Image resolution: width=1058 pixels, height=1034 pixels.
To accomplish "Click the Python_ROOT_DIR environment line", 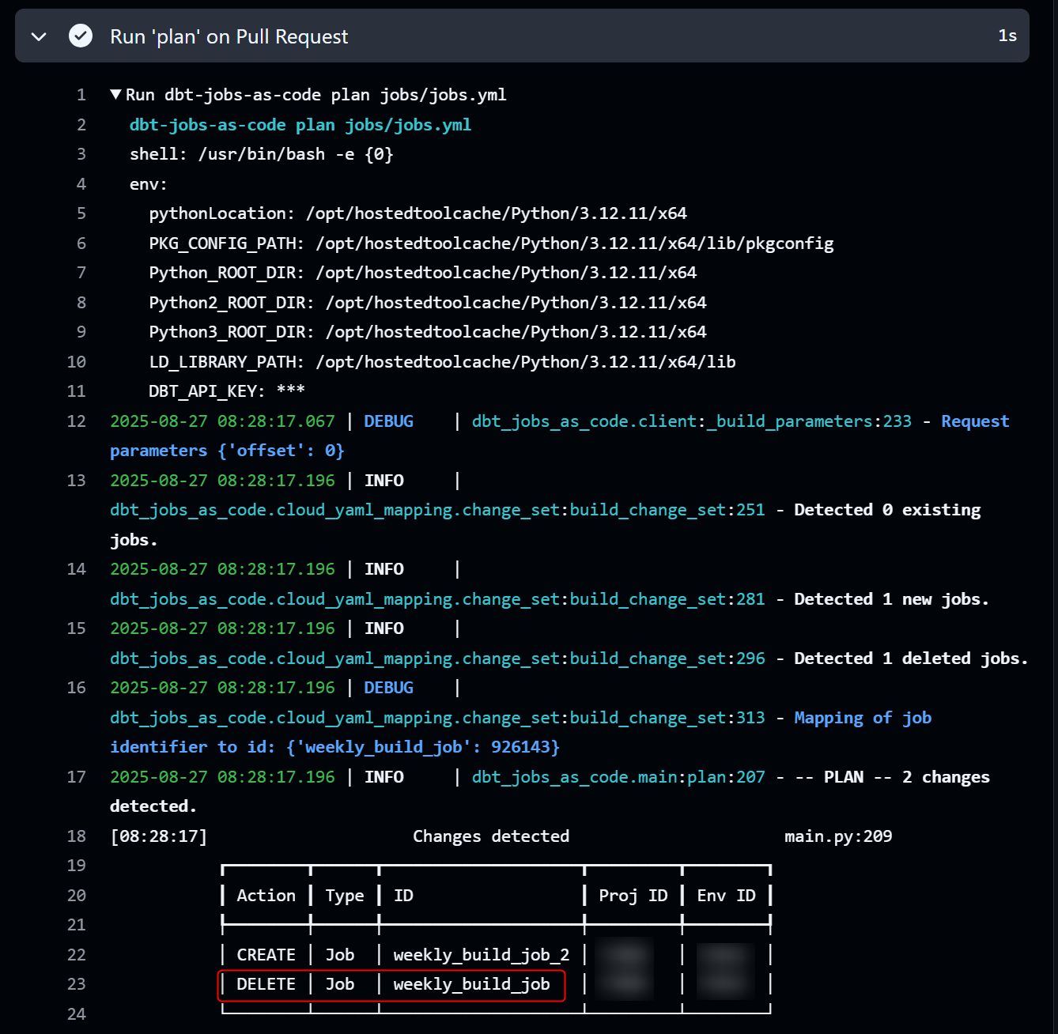I will click(423, 273).
